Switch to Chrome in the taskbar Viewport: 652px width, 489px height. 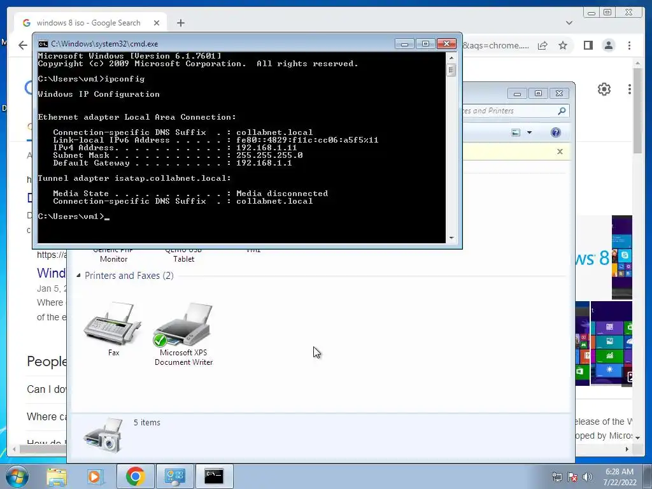pyautogui.click(x=135, y=476)
